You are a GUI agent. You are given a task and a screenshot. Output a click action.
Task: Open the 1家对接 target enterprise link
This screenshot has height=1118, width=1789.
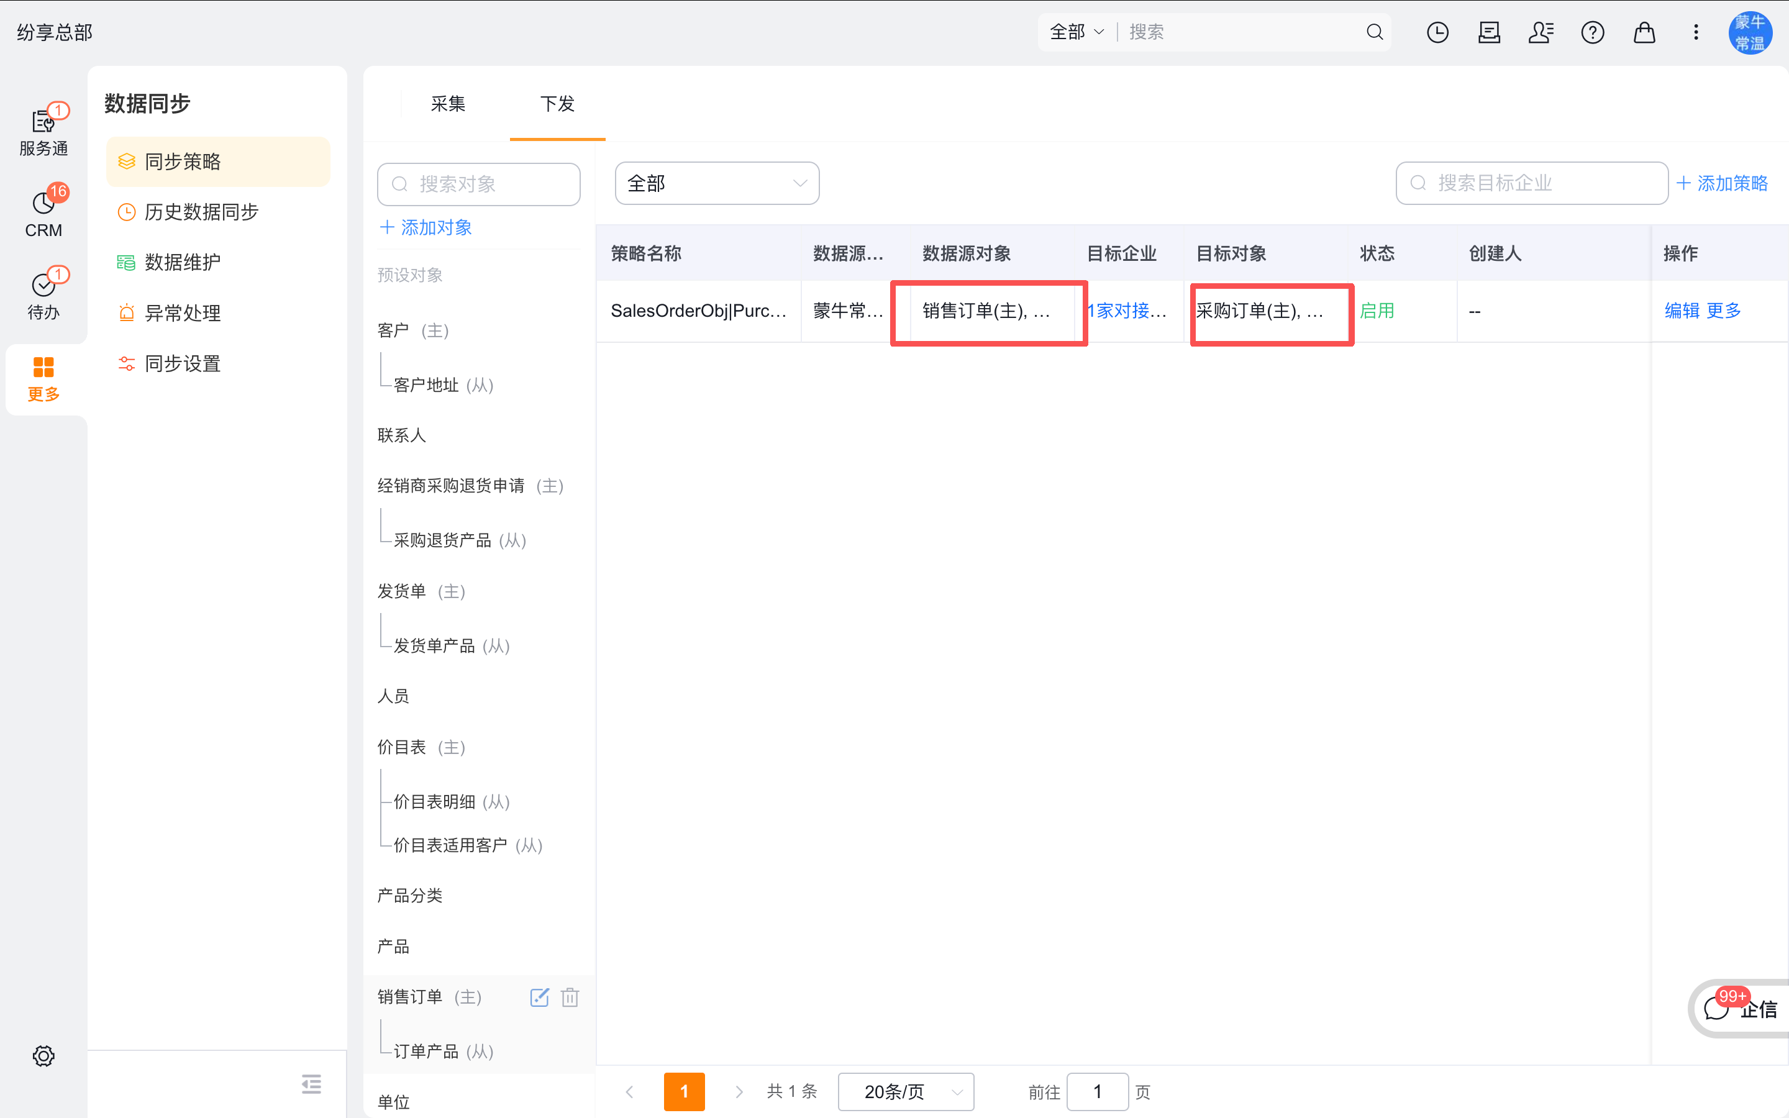point(1127,311)
